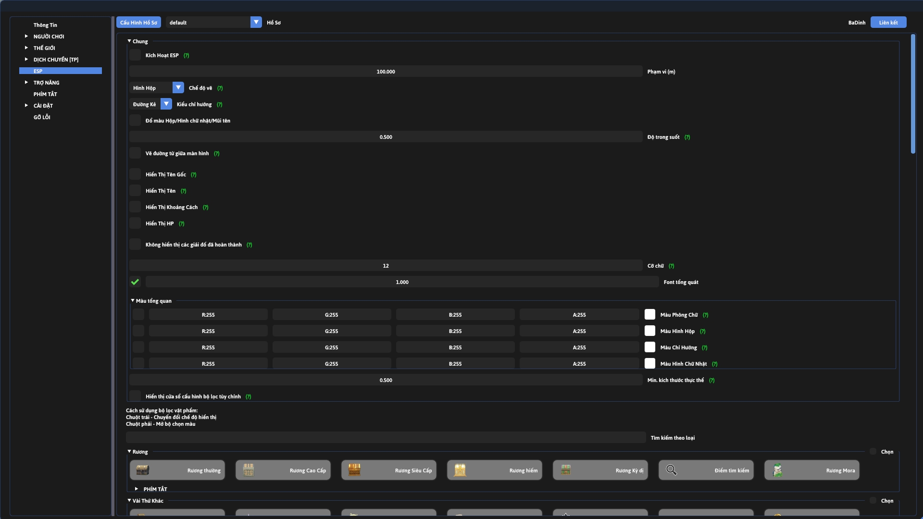Toggle Hiển Thị Khoảng Cách checkbox
The height and width of the screenshot is (519, 923).
pyautogui.click(x=135, y=207)
